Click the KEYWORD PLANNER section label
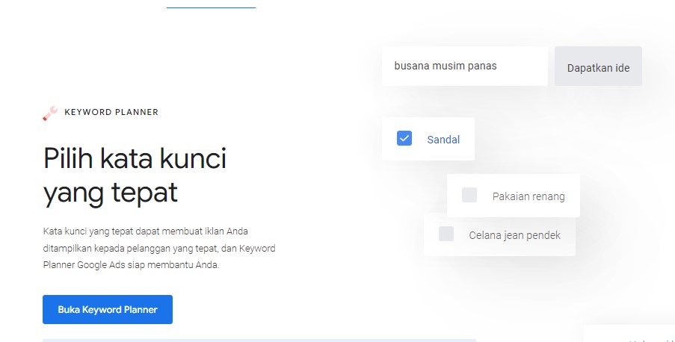Screen dimensions: 675x342 pyautogui.click(x=111, y=113)
